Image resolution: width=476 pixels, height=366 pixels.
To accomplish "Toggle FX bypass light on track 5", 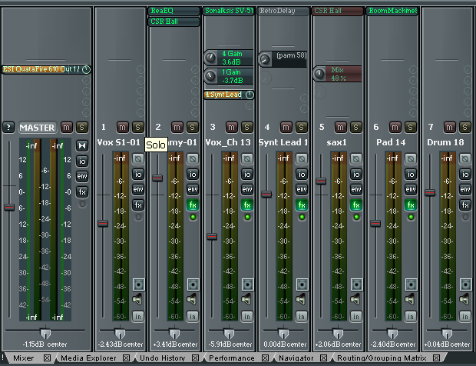I will [357, 218].
